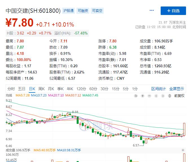Click the 52周最高 11.06 value
The width and height of the screenshot is (188, 162).
29,78
